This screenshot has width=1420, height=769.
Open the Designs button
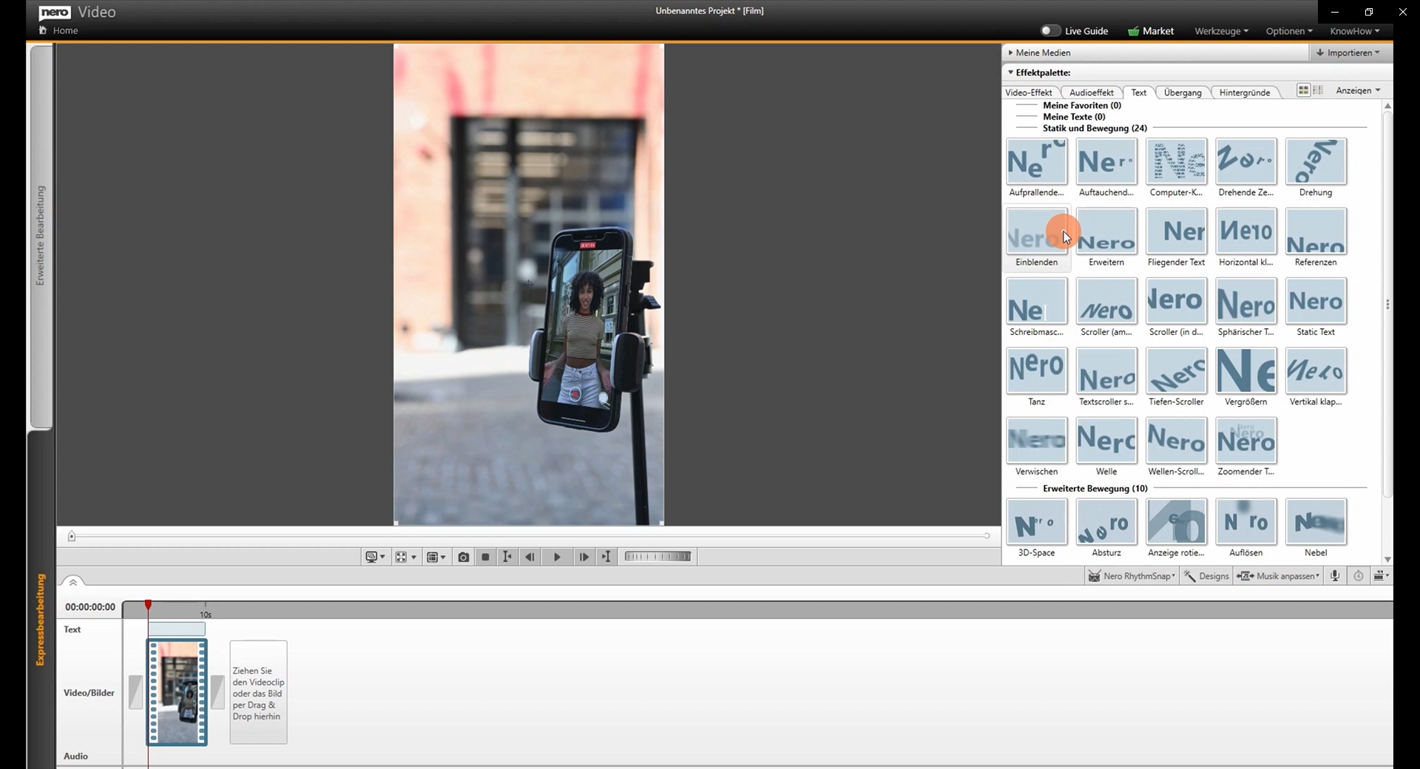click(x=1206, y=576)
